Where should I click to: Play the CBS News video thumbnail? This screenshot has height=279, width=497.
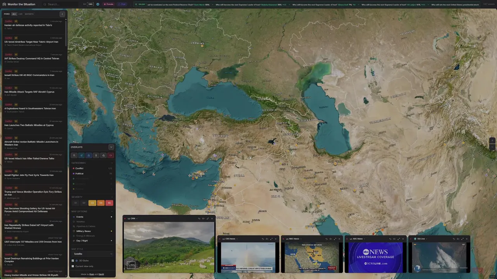click(248, 257)
